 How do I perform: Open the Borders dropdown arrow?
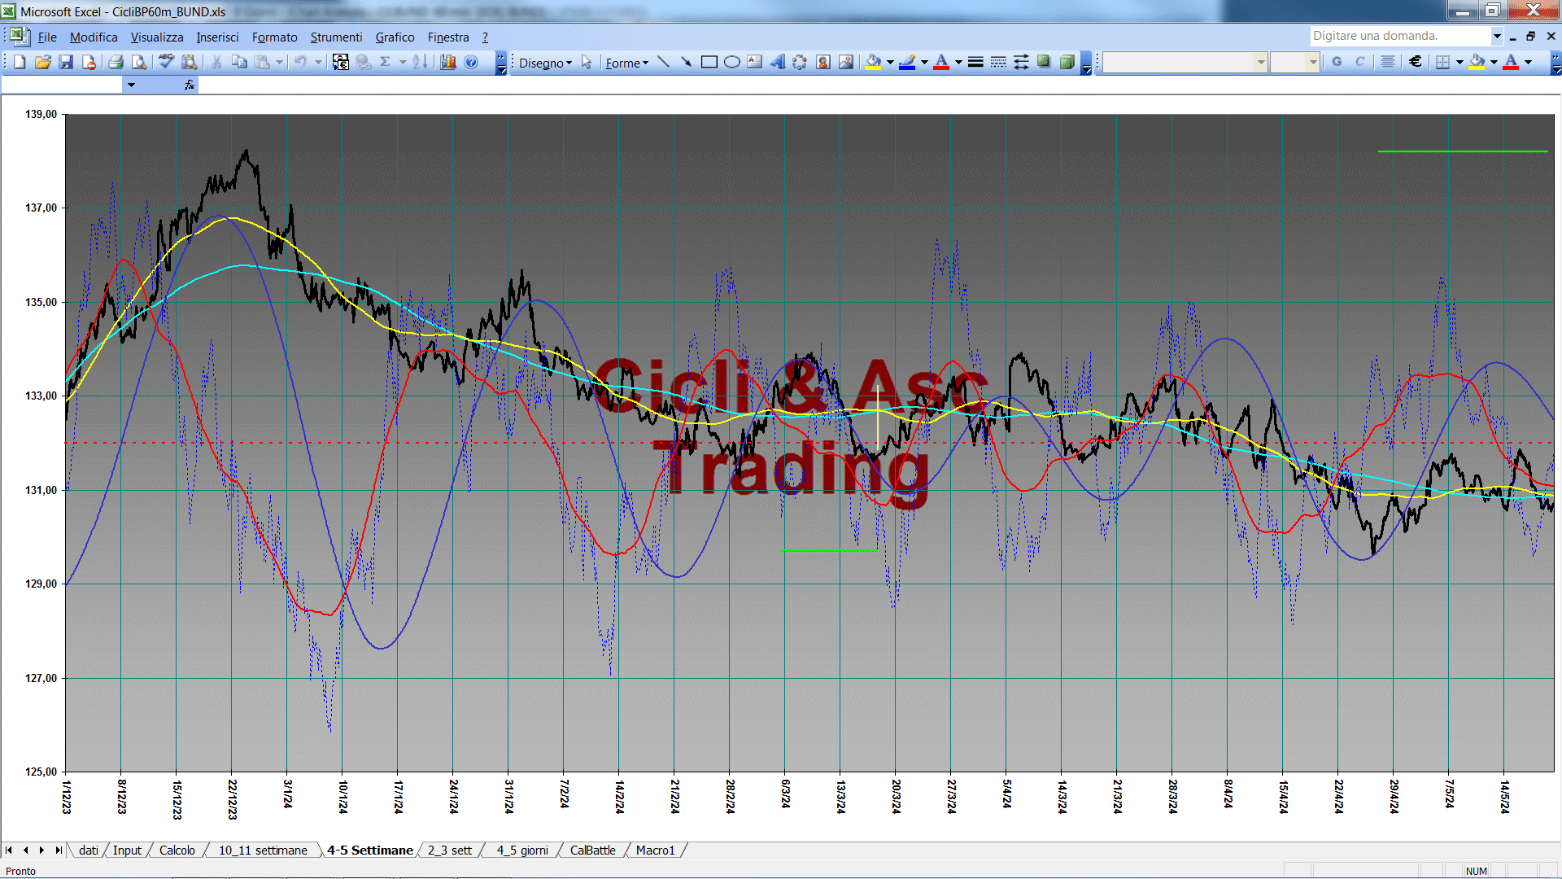click(1459, 62)
